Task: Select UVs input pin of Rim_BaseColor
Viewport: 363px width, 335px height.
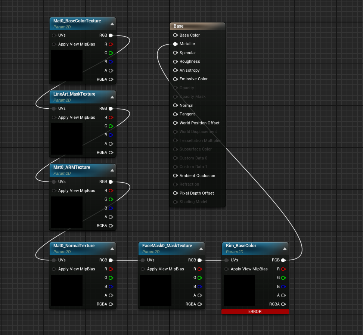Action: (x=227, y=260)
